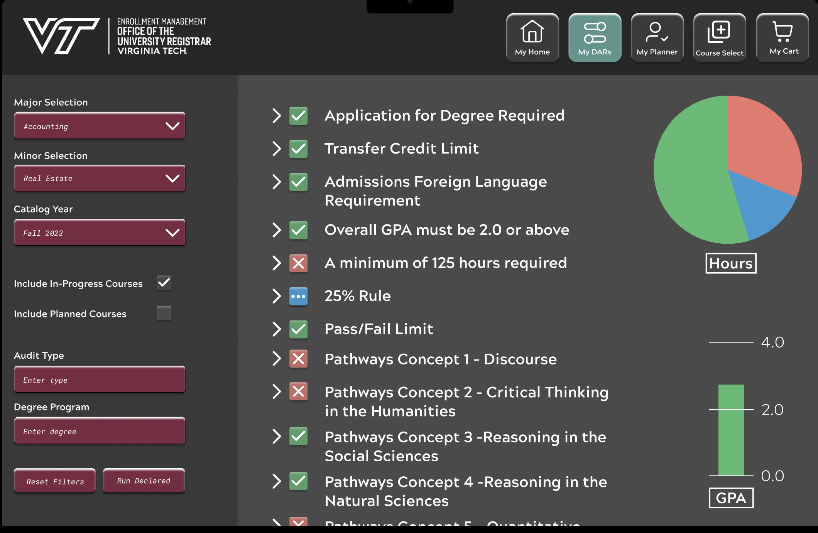Enable Include Planned Courses checkbox
Image resolution: width=818 pixels, height=533 pixels.
point(164,313)
